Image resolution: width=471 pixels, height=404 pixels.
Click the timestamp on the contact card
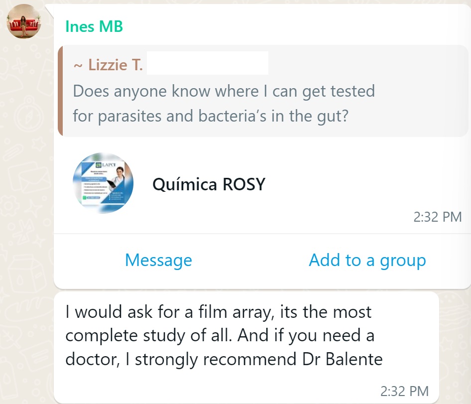[x=437, y=217]
